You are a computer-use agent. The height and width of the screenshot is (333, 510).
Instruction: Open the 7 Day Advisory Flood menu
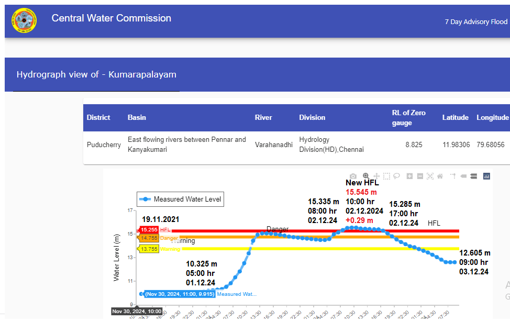[x=475, y=21]
